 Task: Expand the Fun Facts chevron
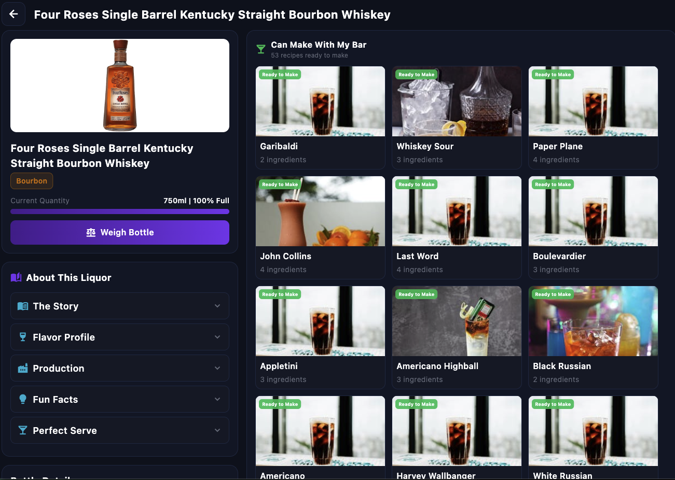tap(217, 399)
